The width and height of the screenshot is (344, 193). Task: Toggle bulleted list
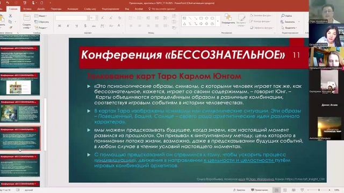point(131,18)
